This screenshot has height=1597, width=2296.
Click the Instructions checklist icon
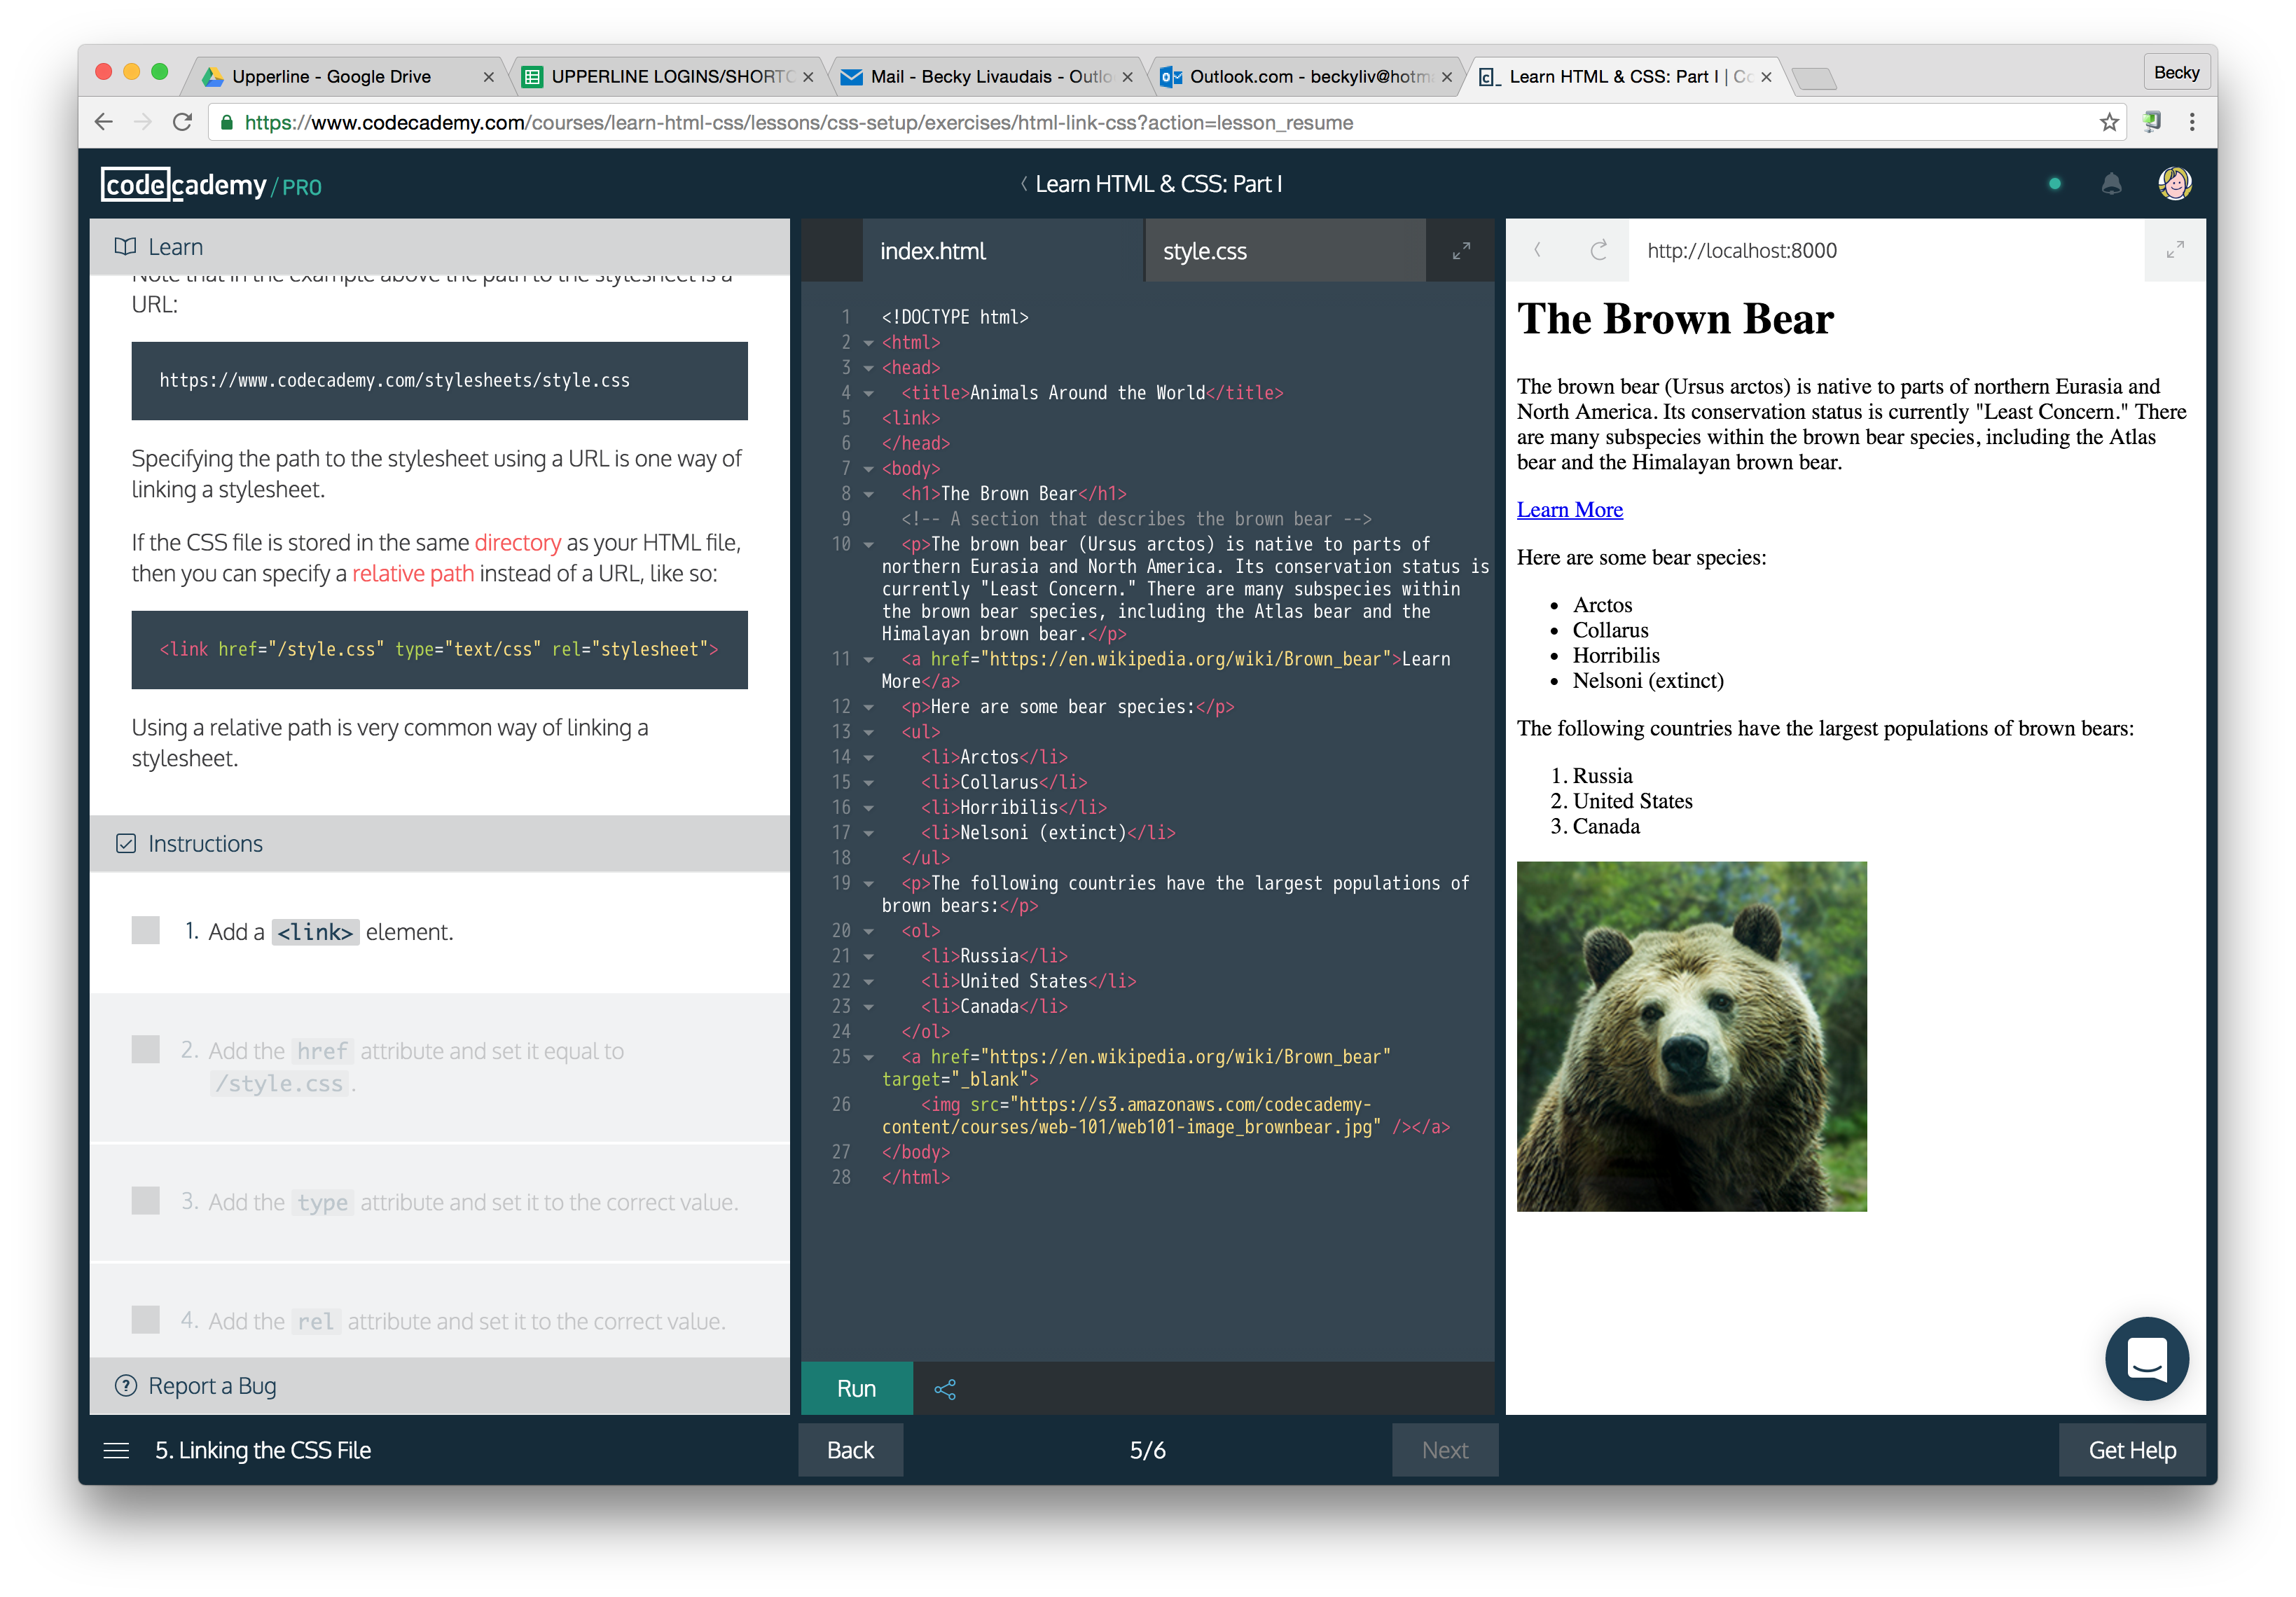[126, 844]
